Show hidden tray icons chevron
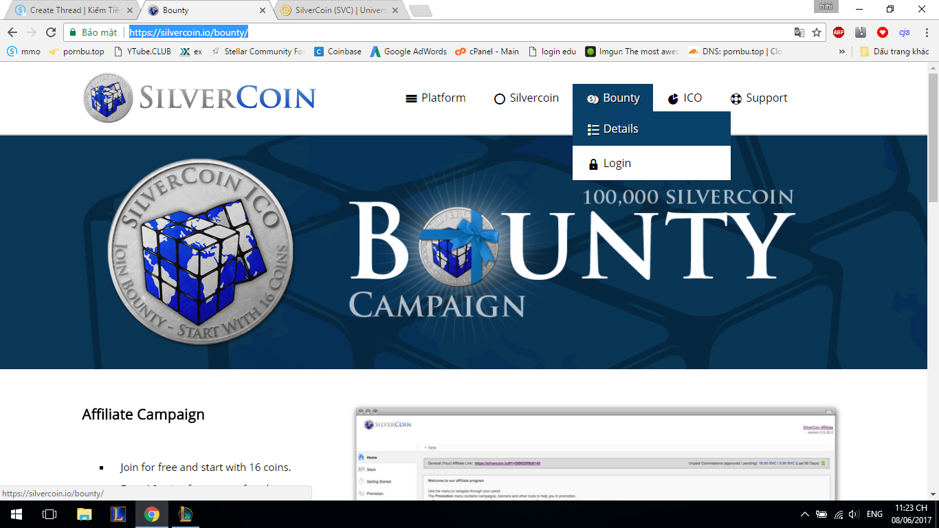 pyautogui.click(x=805, y=514)
